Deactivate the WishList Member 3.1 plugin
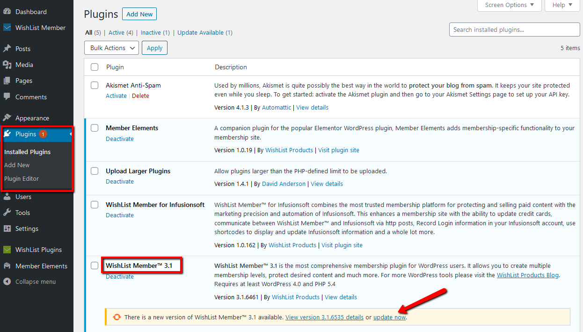 (120, 276)
